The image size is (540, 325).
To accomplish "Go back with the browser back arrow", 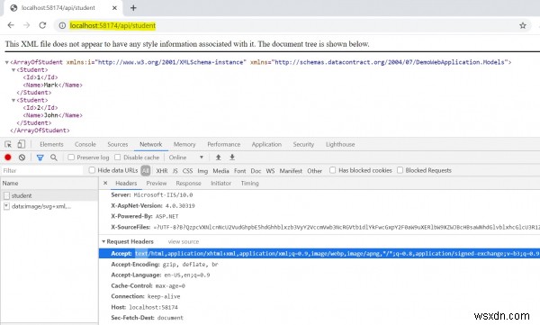I will (x=11, y=25).
